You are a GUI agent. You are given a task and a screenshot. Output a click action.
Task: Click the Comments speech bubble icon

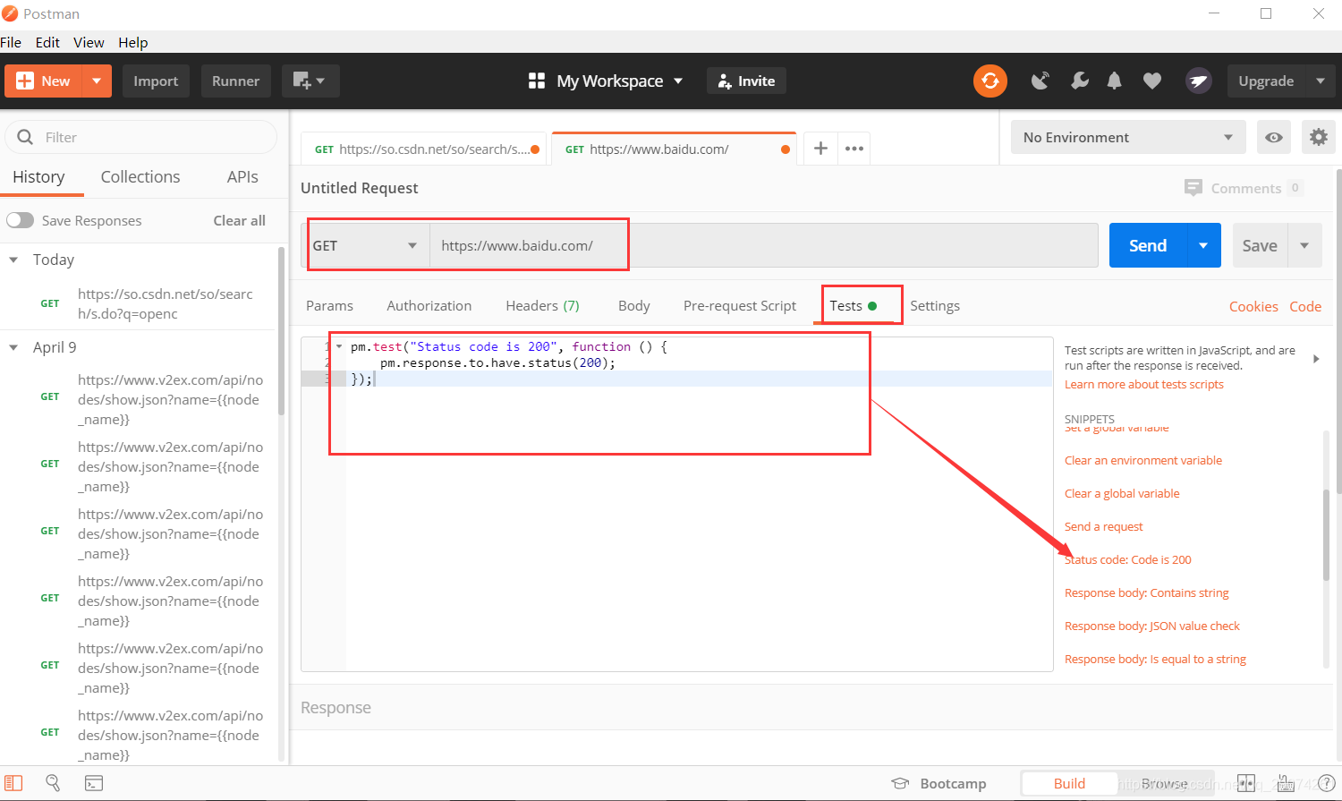coord(1193,188)
